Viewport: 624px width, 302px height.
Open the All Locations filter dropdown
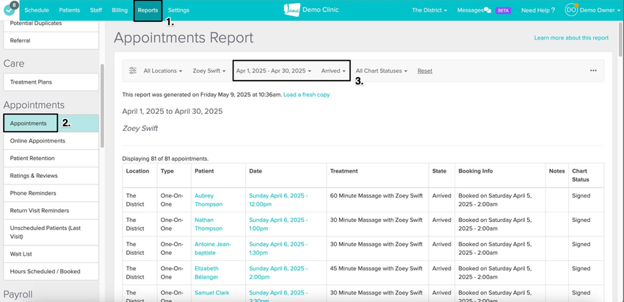[163, 71]
